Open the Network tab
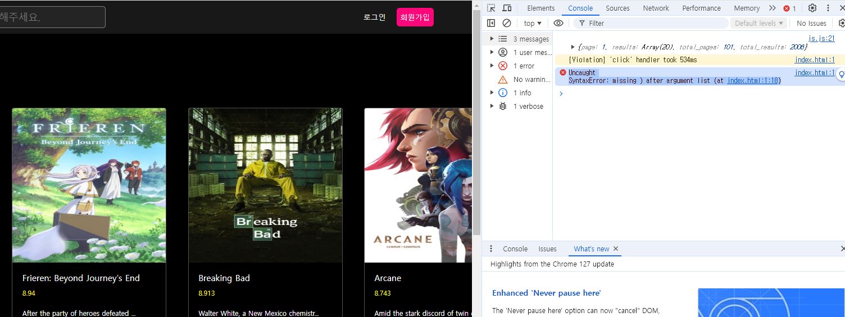 coord(656,8)
